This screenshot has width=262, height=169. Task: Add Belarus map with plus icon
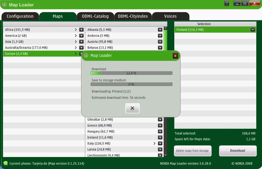coord(160,48)
